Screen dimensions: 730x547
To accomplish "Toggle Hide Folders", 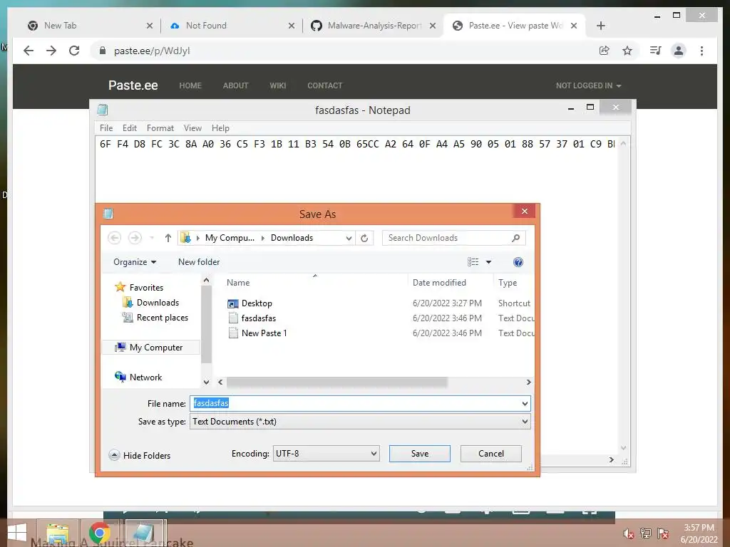I will coord(140,455).
